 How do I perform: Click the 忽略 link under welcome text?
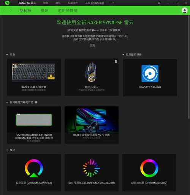coord(92,45)
